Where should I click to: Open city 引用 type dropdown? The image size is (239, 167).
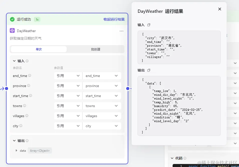[68, 126]
